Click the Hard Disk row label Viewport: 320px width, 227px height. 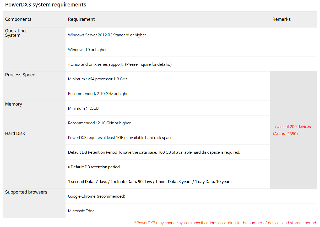15,134
